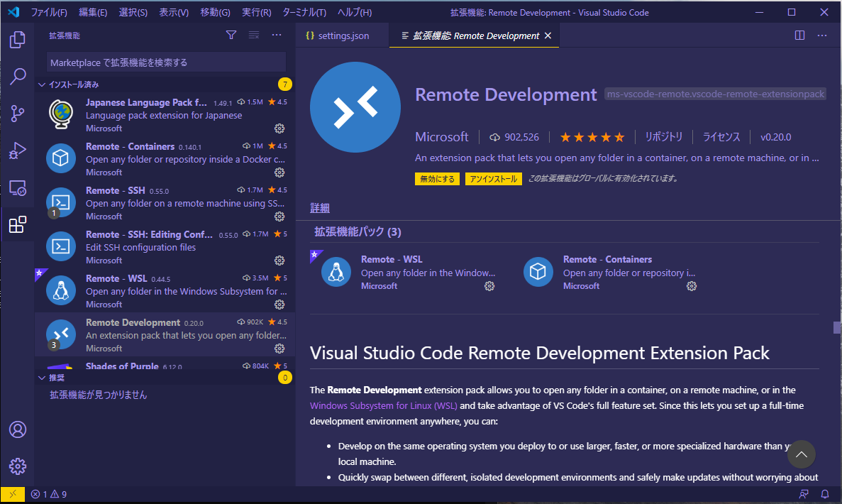Select Japanese Language Pack extension row

pyautogui.click(x=165, y=115)
